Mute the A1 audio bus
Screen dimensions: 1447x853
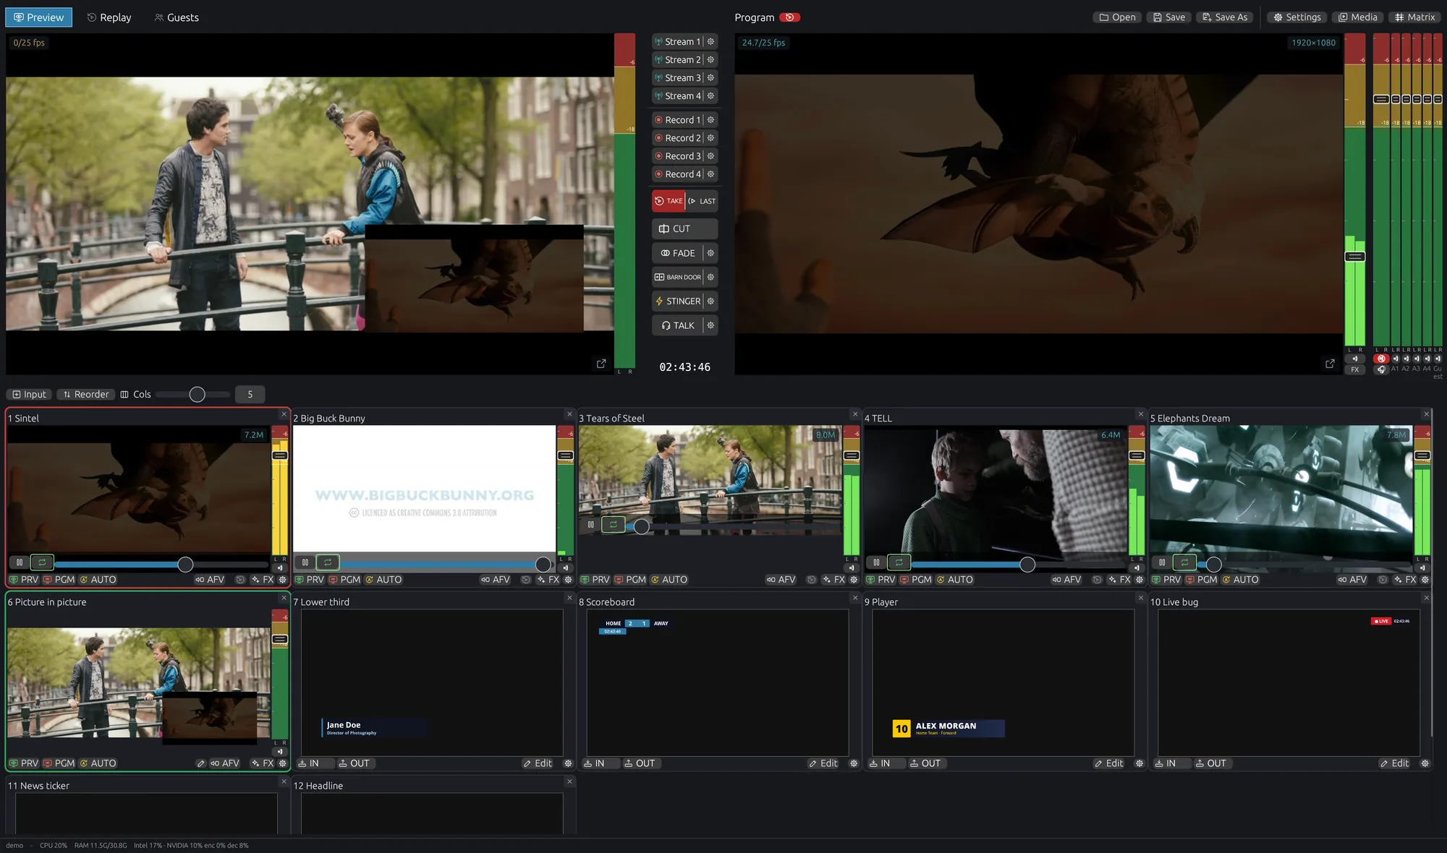1396,359
